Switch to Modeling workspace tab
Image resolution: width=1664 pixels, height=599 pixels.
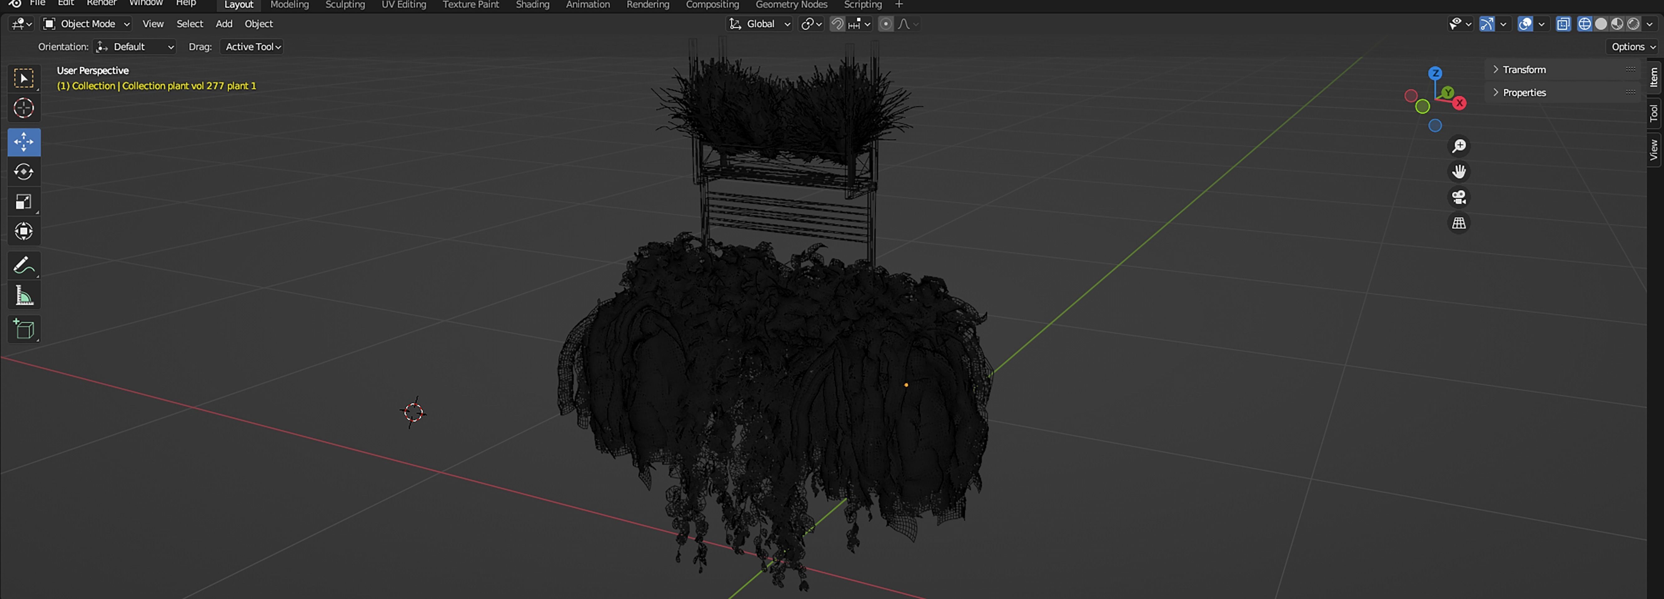pos(289,4)
